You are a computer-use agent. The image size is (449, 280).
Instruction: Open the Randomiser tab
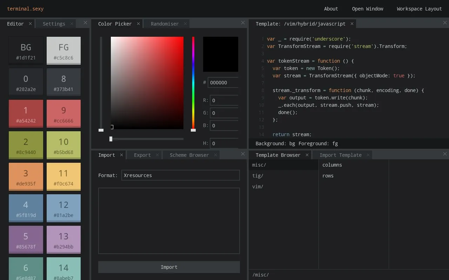pyautogui.click(x=165, y=24)
